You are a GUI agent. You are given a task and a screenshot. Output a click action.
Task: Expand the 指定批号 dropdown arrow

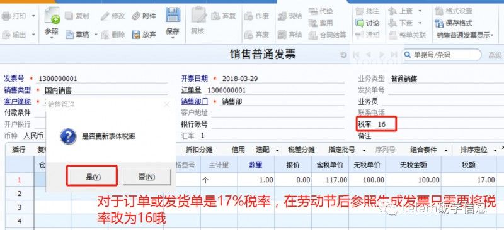coord(364,150)
